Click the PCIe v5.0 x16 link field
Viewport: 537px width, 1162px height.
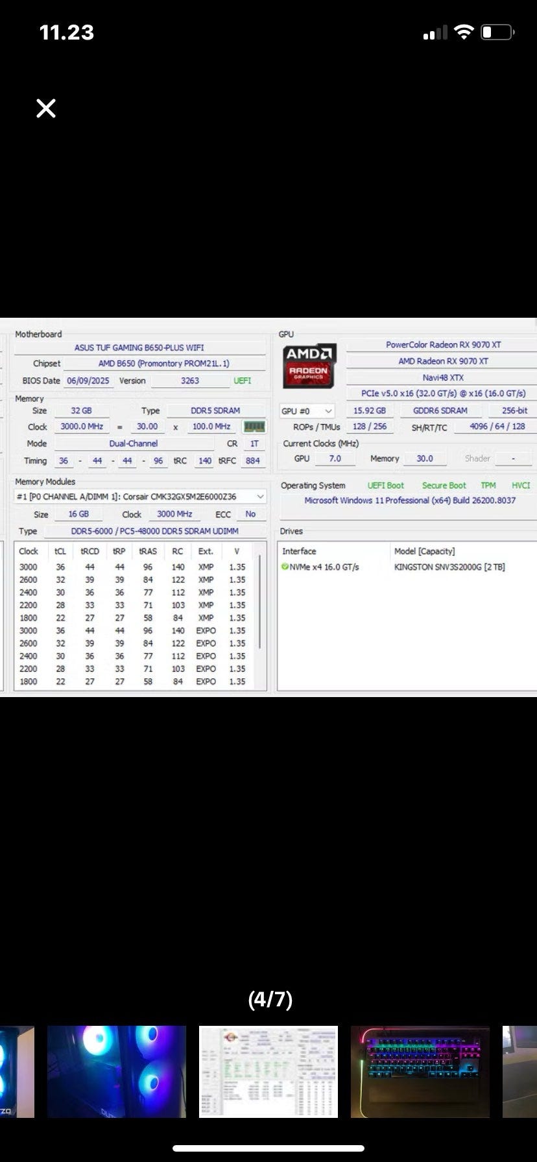(444, 394)
